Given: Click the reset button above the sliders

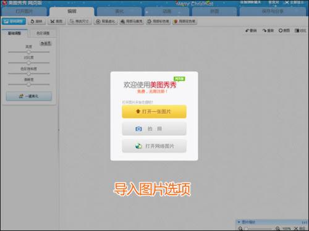Looking at the screenshot, I should [46, 43].
